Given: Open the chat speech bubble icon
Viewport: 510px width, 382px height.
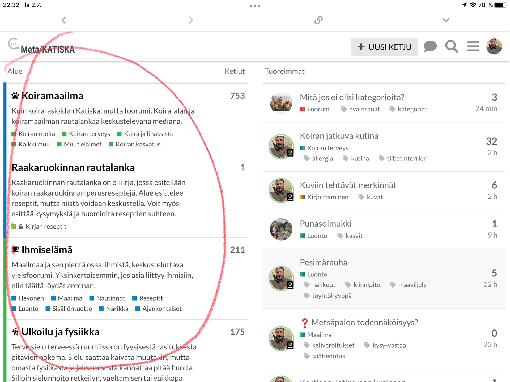Looking at the screenshot, I should point(430,46).
